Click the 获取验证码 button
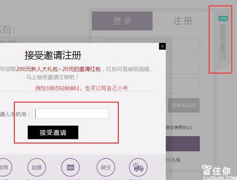The image size is (237, 180). tap(183, 105)
